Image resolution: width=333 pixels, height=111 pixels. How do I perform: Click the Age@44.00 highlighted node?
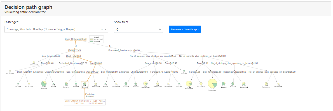(x=92, y=72)
